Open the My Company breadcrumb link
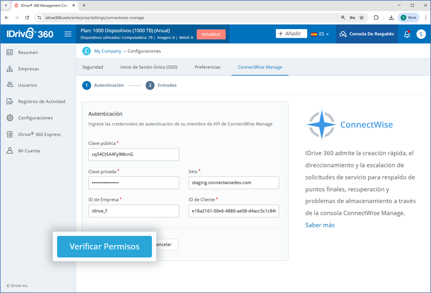The height and width of the screenshot is (293, 431). (108, 51)
